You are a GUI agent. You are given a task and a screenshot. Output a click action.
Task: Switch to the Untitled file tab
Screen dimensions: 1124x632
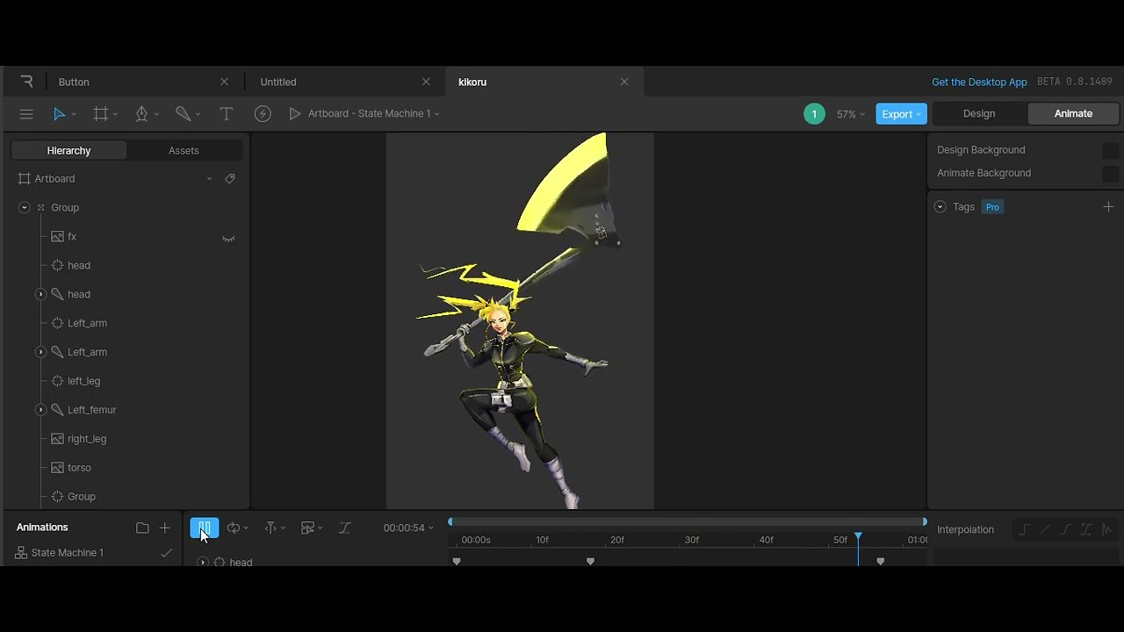(x=278, y=82)
